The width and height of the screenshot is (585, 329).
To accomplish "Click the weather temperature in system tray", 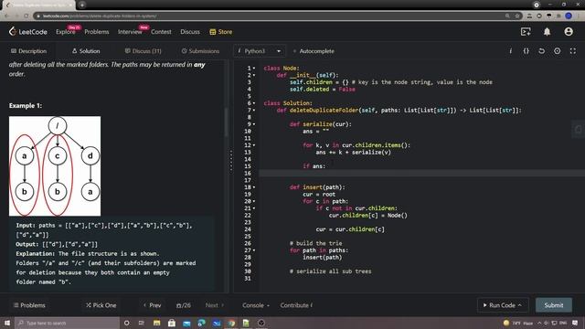I will [516, 323].
